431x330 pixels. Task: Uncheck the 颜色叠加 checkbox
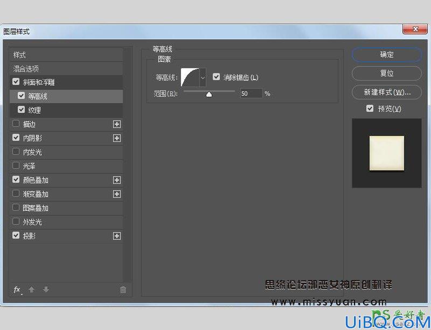click(x=16, y=180)
